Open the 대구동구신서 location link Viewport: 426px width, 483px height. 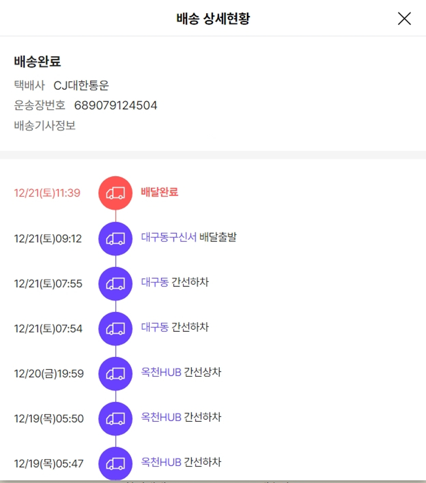169,237
